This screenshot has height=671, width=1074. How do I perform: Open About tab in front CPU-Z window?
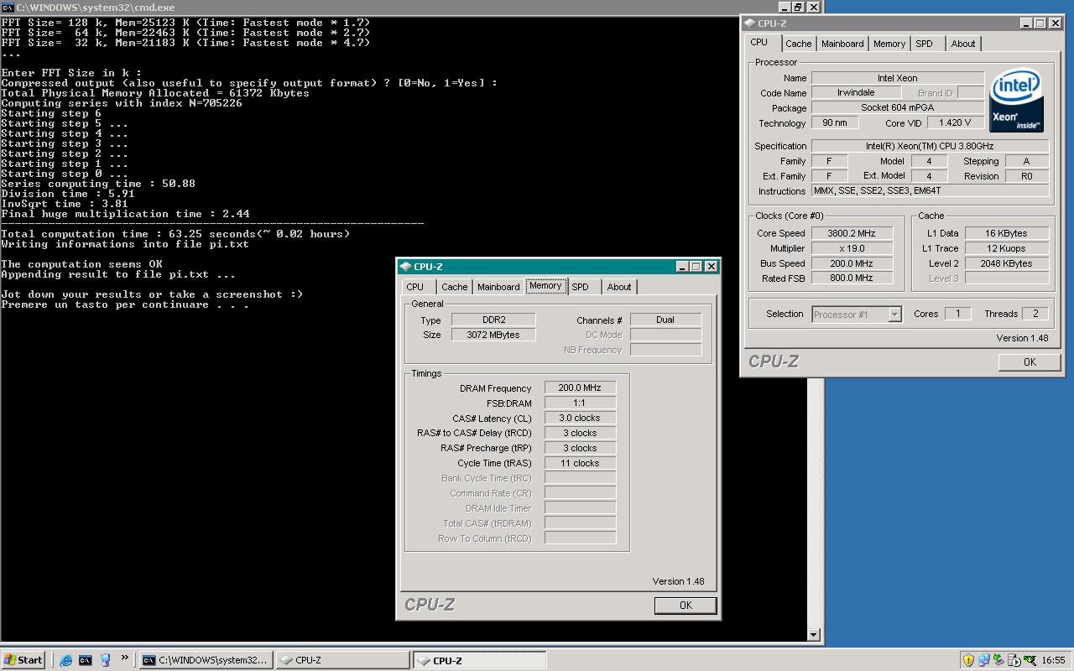tap(619, 287)
